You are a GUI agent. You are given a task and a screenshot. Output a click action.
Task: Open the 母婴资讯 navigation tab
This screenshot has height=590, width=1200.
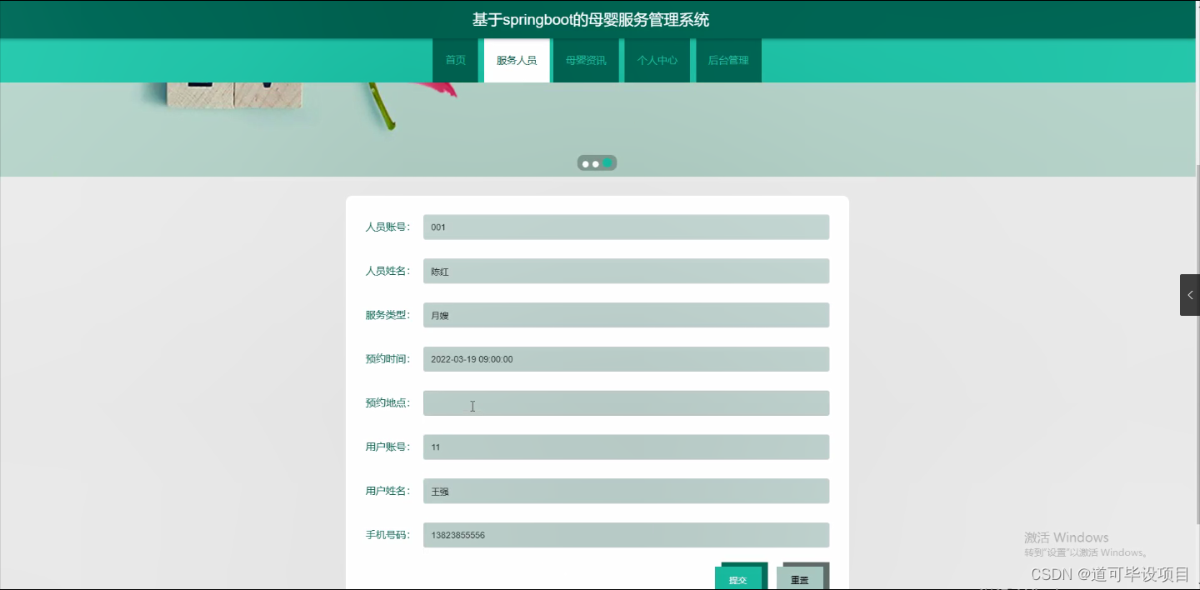(586, 60)
